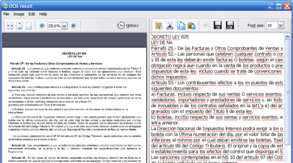Cut text with the scissors icon
Screen dimensions: 293x163
(170, 26)
